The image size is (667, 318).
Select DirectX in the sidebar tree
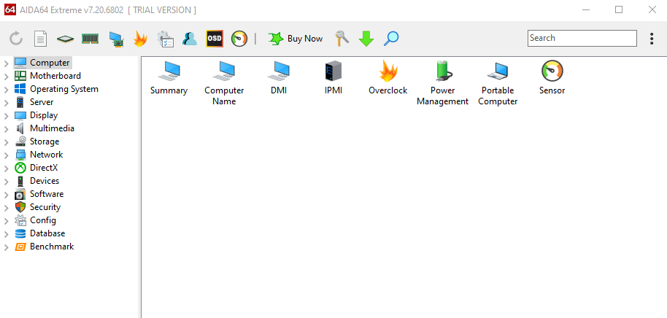(36, 168)
